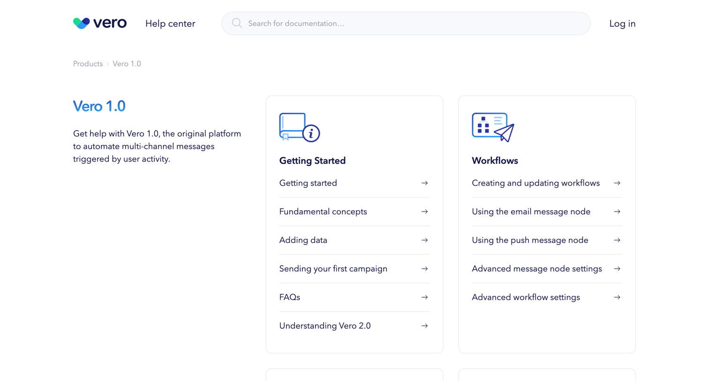709x381 pixels.
Task: Click arrow beside Adding data
Action: (424, 240)
